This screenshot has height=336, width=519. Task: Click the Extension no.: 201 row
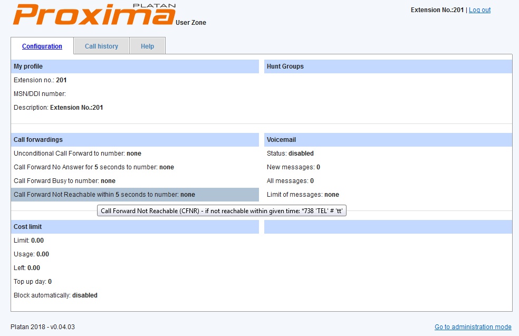click(134, 80)
